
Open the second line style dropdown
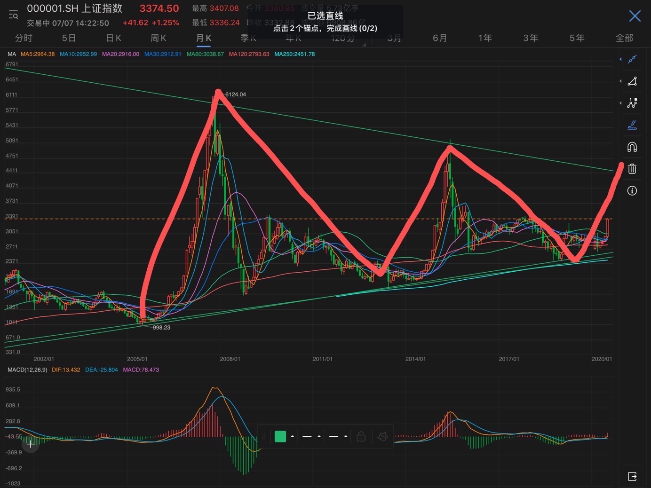[338, 437]
